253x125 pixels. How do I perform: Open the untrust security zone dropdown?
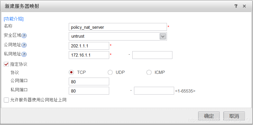point(118,36)
